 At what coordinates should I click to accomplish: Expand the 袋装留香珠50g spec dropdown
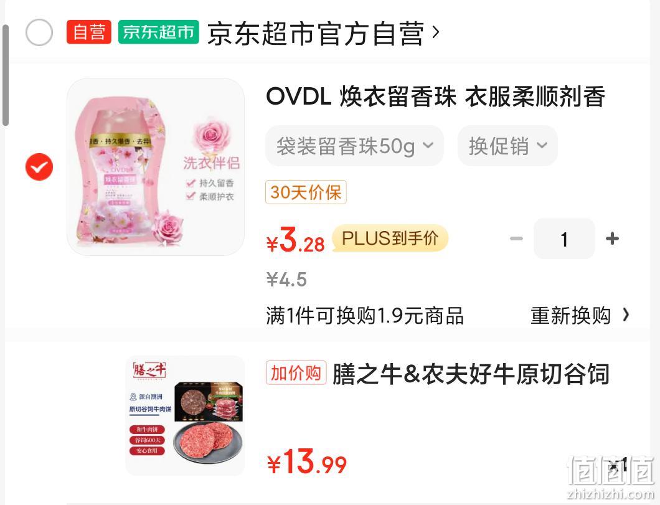click(x=354, y=146)
